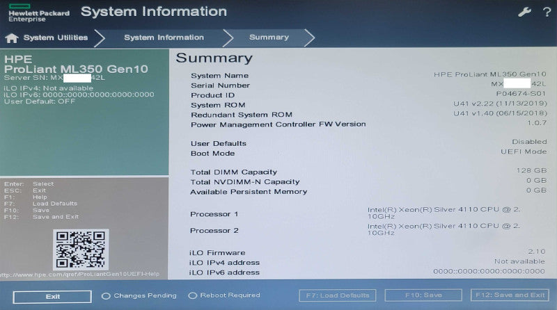Click the U41 v2.22 (11/13/2019) value
This screenshot has width=557, height=310.
coord(500,104)
